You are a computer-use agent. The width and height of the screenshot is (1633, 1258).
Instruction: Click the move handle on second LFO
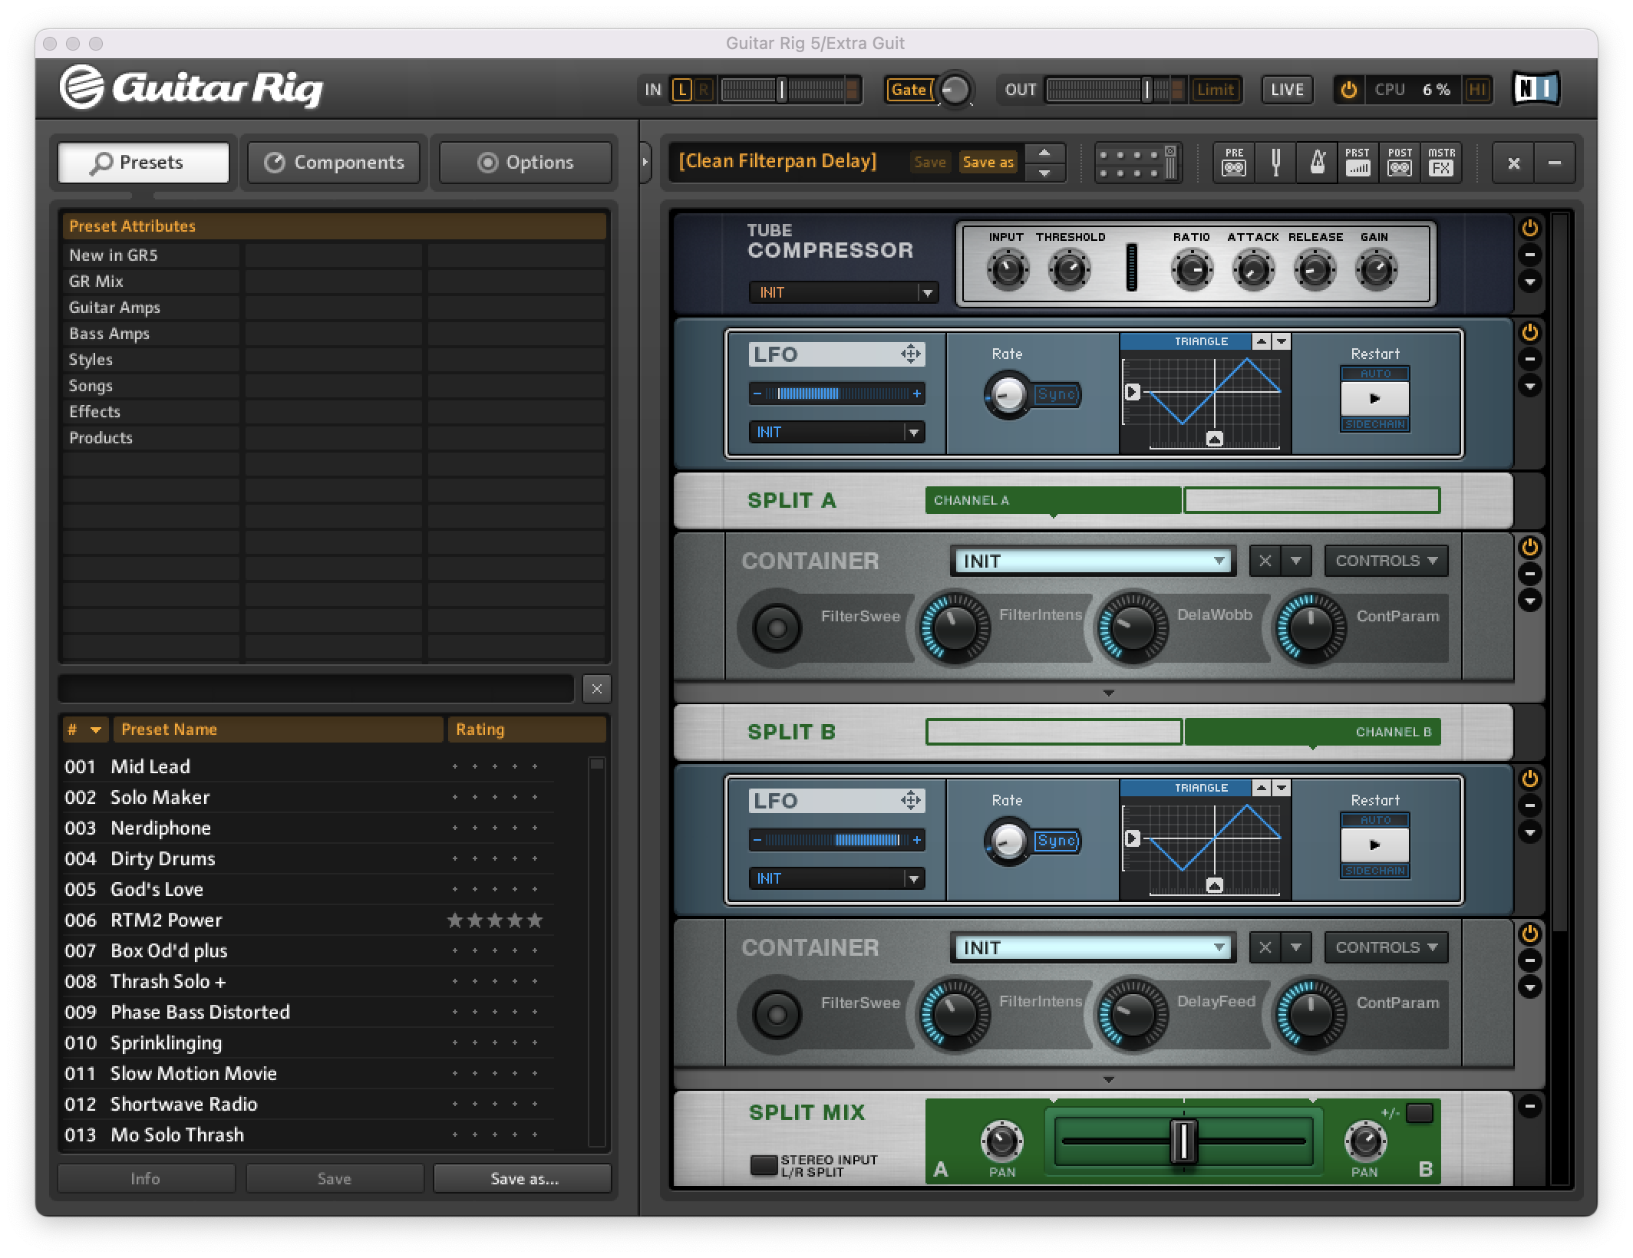click(910, 800)
